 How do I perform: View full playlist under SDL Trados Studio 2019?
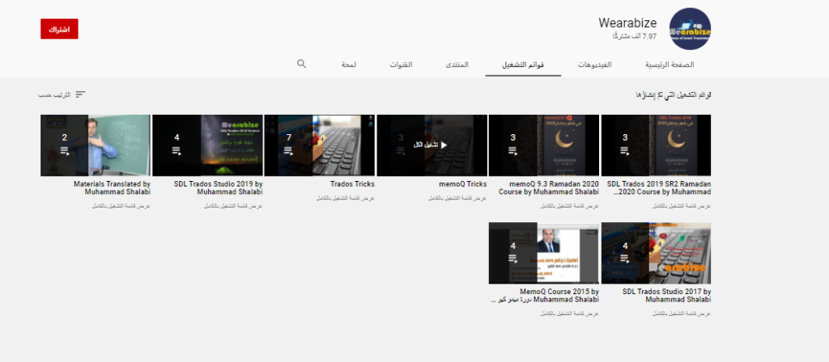(x=233, y=206)
